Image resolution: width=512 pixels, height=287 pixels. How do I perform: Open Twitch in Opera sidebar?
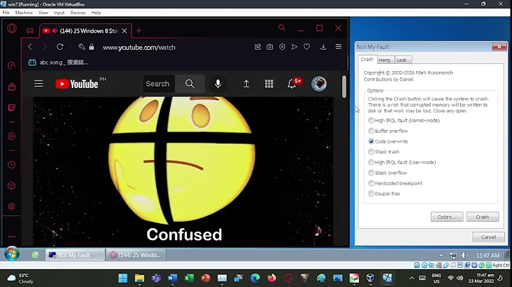11,108
